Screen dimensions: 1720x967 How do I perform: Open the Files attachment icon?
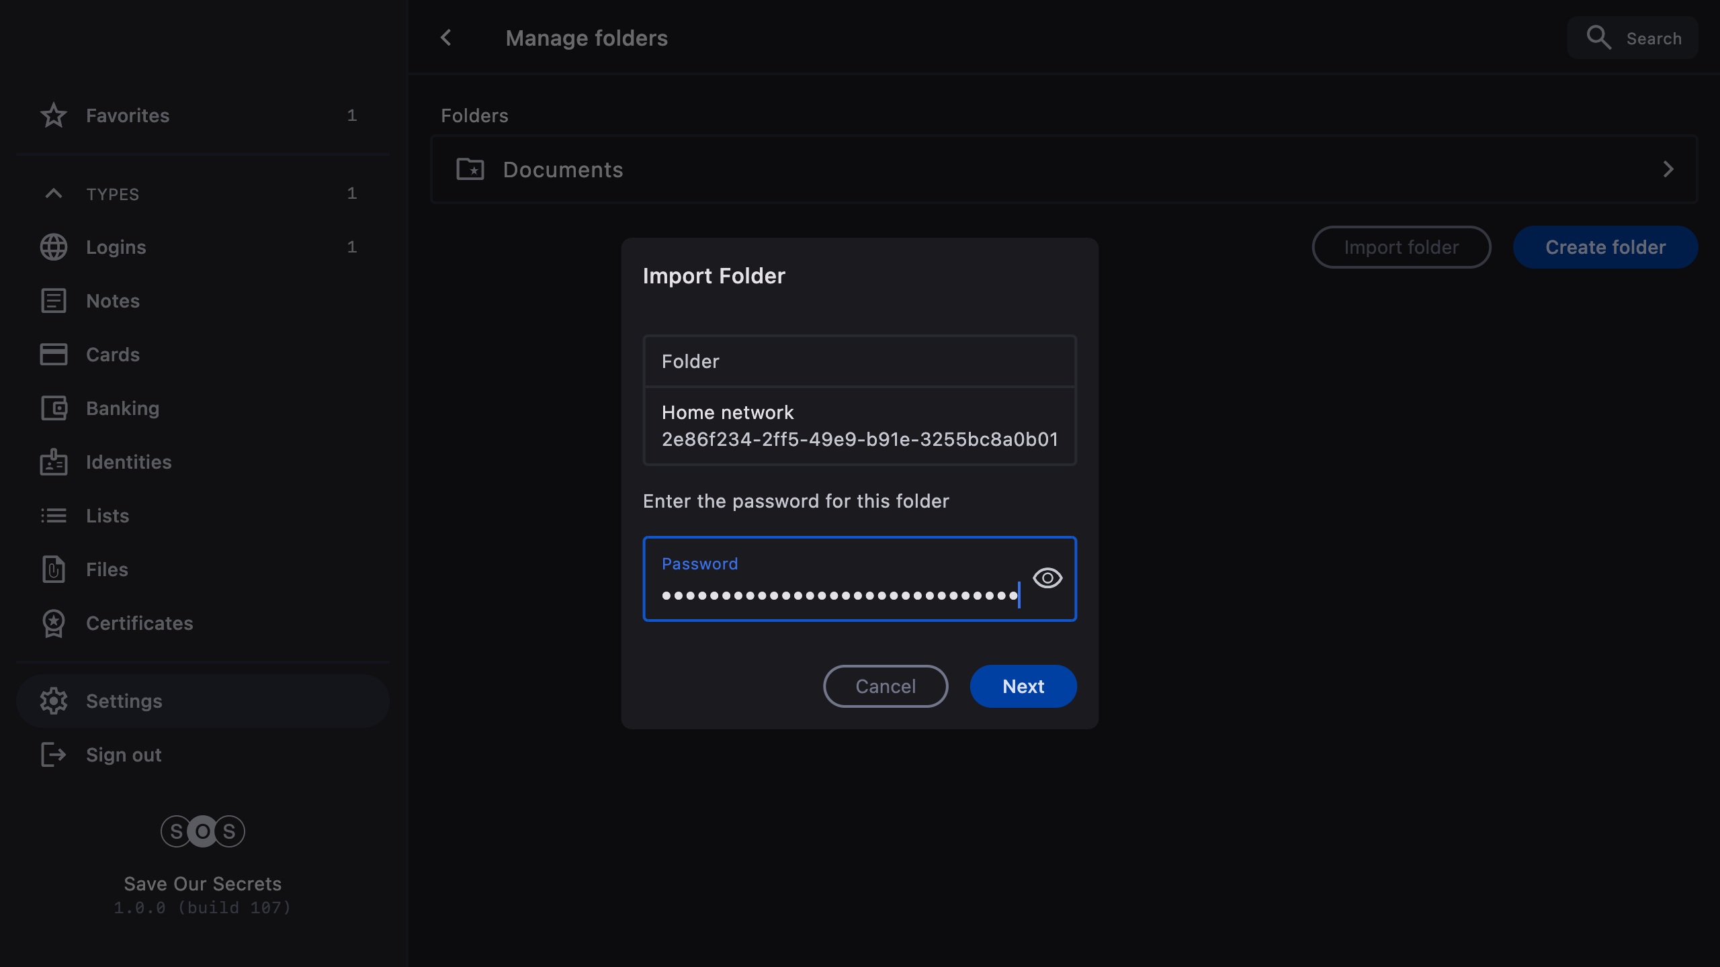coord(53,569)
